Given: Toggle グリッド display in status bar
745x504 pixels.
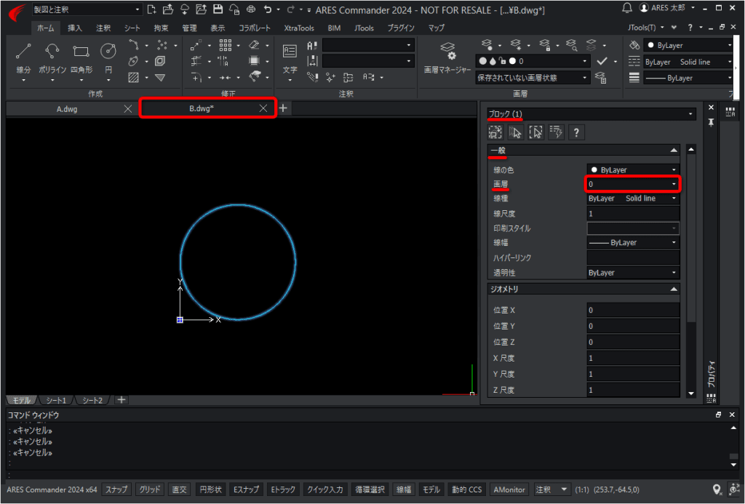Looking at the screenshot, I should pos(150,489).
